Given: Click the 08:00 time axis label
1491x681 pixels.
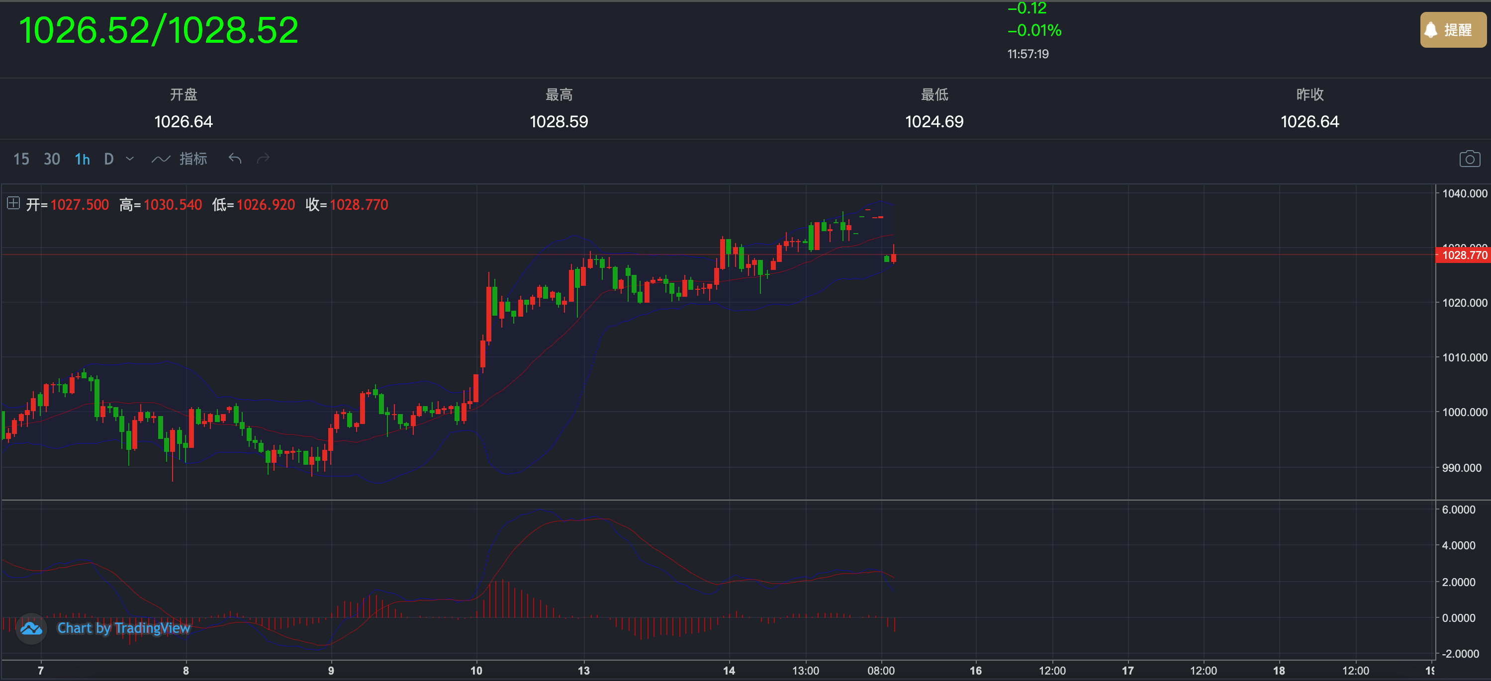Looking at the screenshot, I should (880, 671).
